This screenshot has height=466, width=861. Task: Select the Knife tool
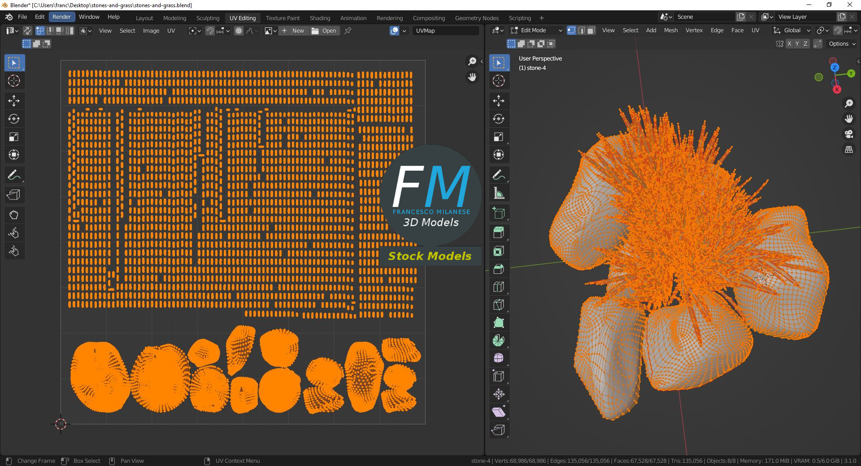pos(499,305)
